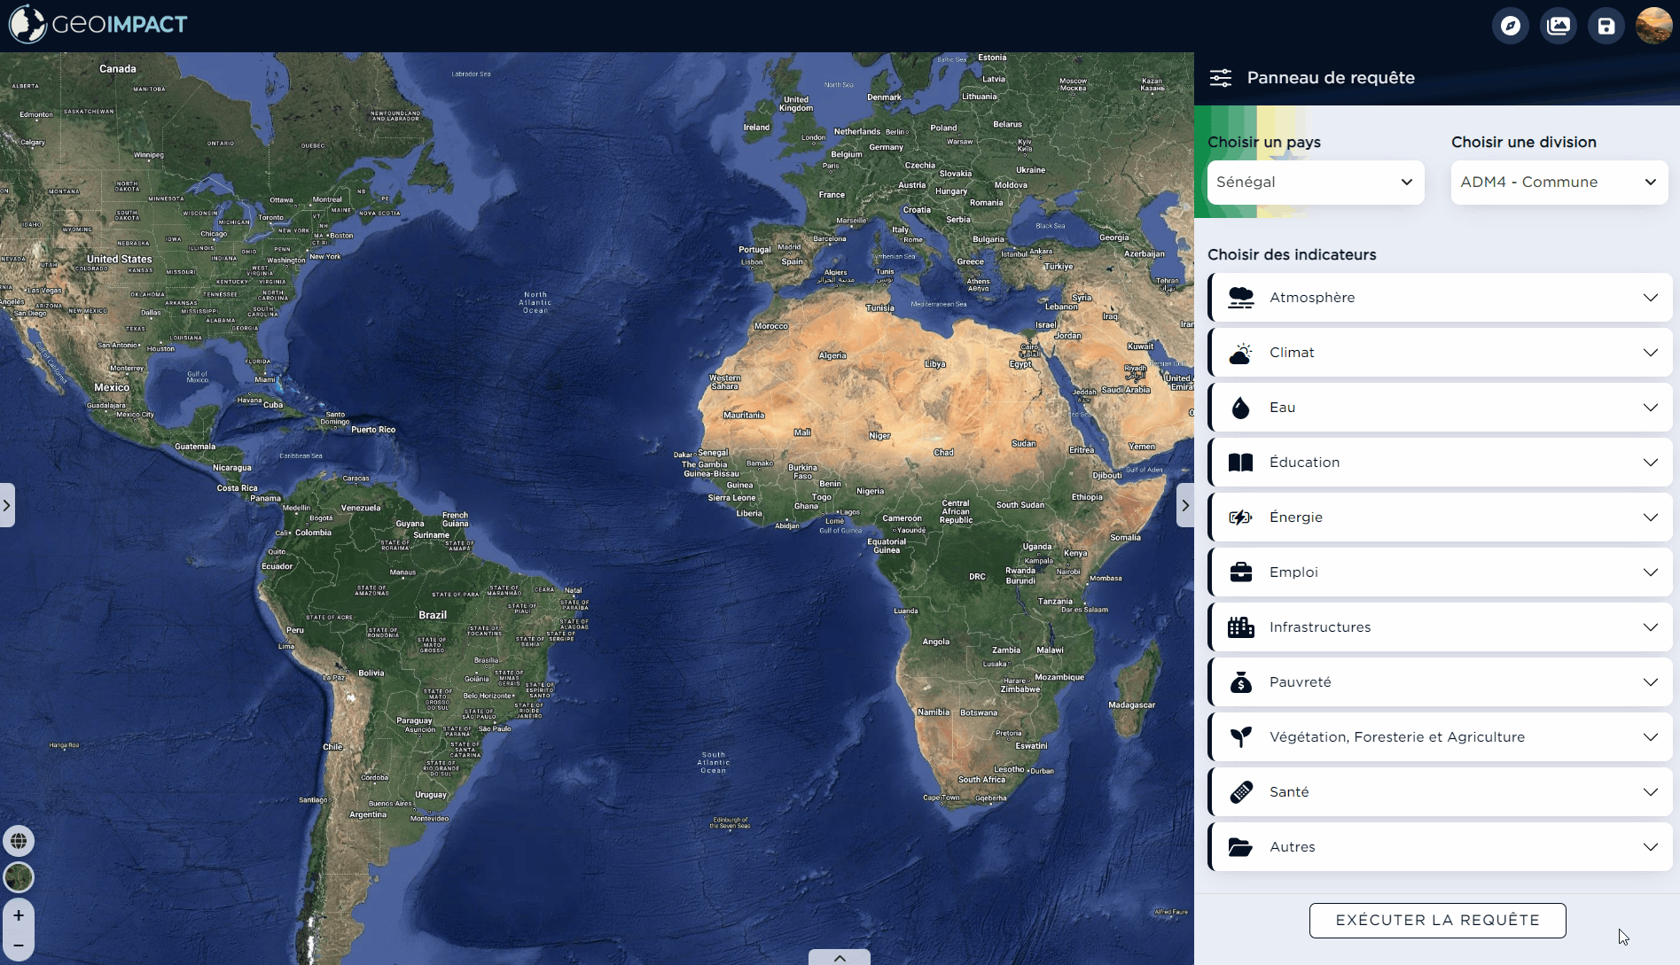Viewport: 1680px width, 965px height.
Task: Click the GeoImpact logo
Action: 98,24
